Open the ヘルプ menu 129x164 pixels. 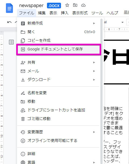coord(112,13)
